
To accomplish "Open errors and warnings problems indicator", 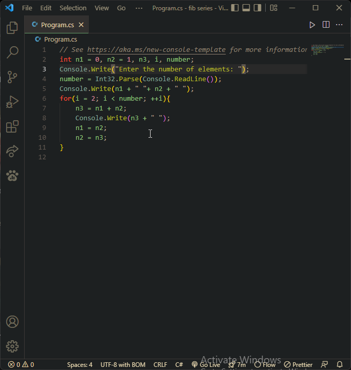I will [x=21, y=364].
